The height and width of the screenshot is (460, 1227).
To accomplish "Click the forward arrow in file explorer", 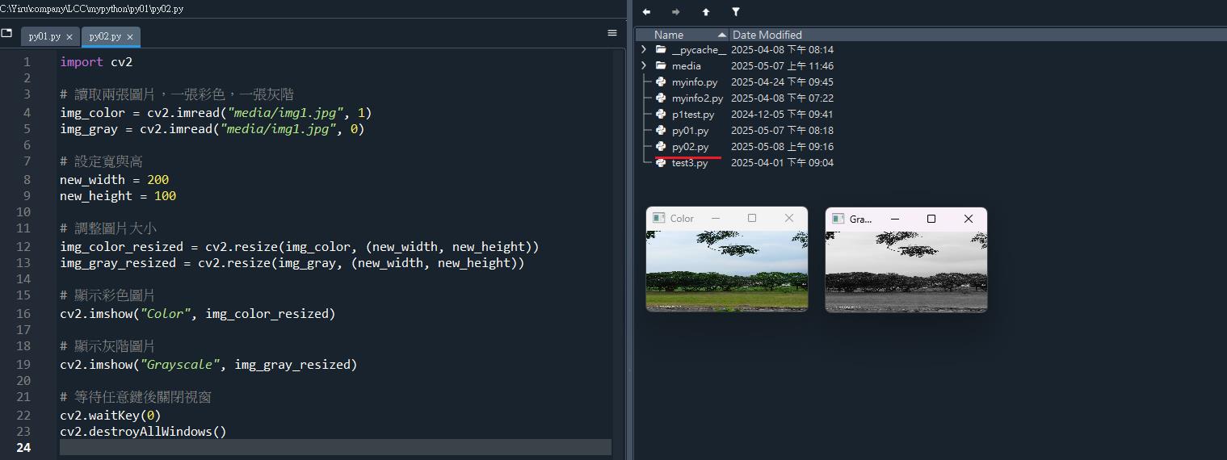I will point(676,12).
